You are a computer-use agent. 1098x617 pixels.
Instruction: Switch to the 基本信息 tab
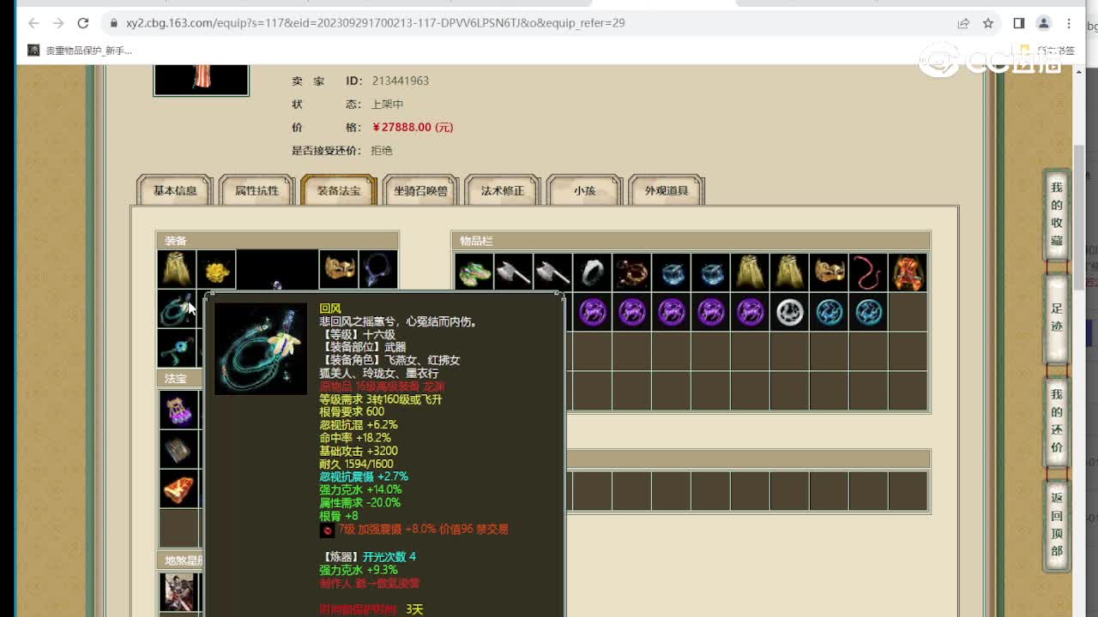click(175, 190)
